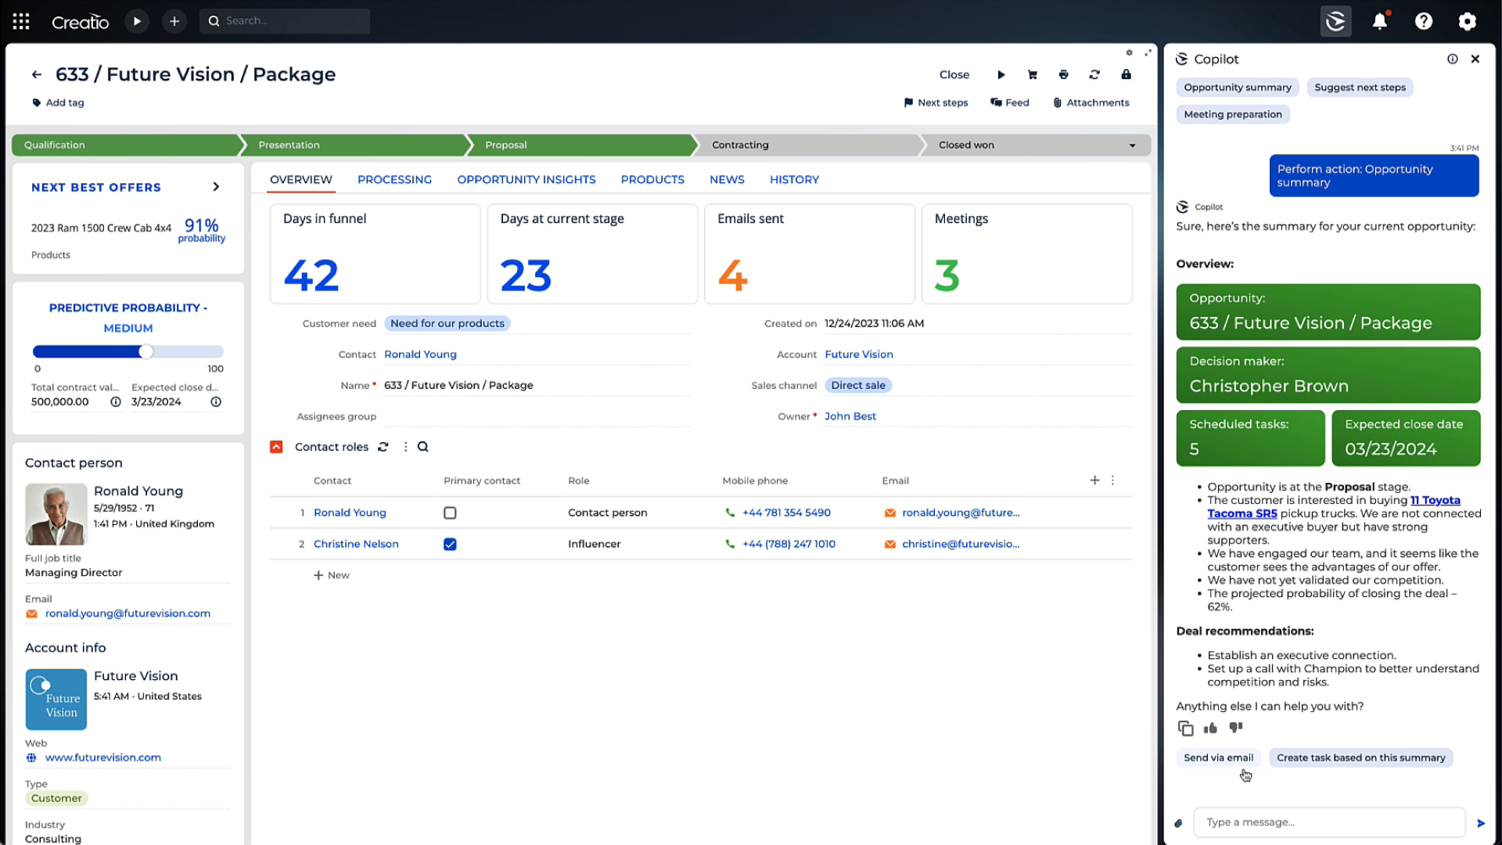Image resolution: width=1502 pixels, height=845 pixels.
Task: Click Send via email button
Action: pos(1218,757)
